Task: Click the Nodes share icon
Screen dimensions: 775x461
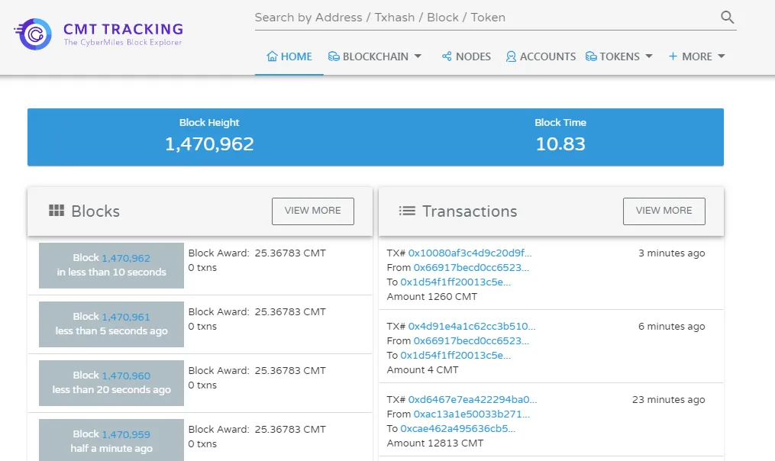Action: coord(447,56)
